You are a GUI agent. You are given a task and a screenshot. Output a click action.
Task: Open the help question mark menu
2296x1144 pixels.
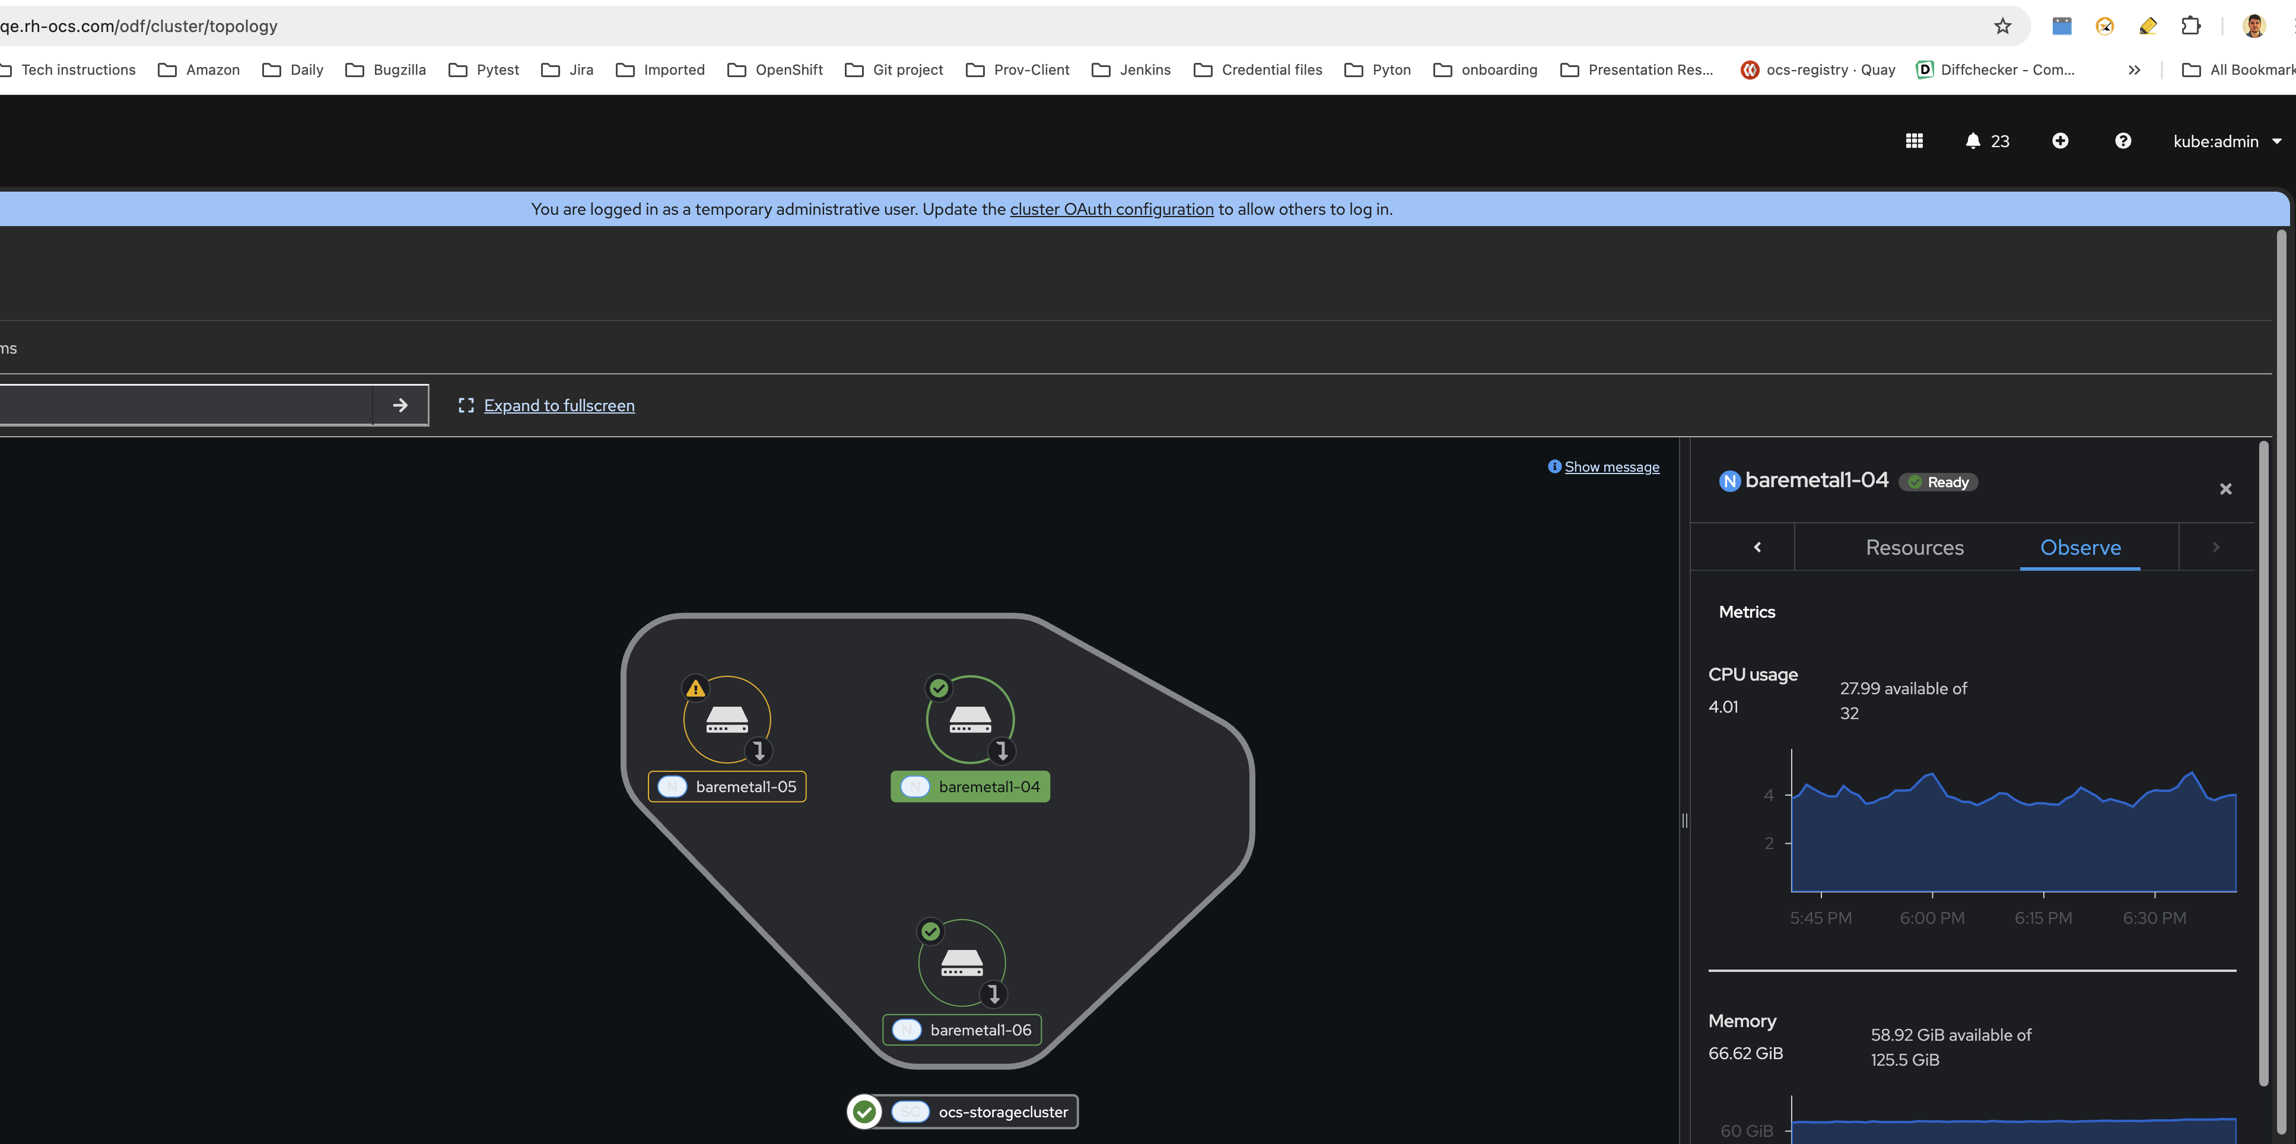coord(2123,141)
